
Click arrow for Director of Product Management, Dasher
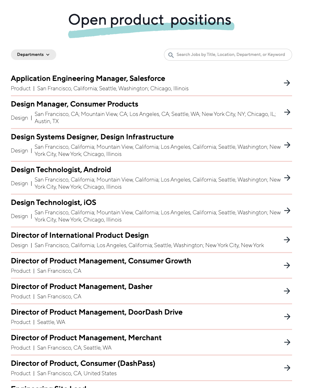click(287, 291)
